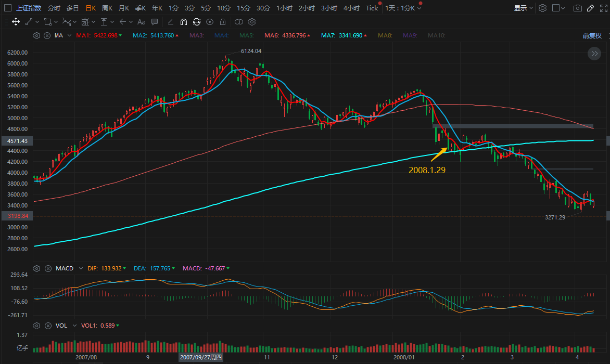This screenshot has height=364, width=610.
Task: Open the 1天:1分K period dropdown
Action: coord(403,8)
